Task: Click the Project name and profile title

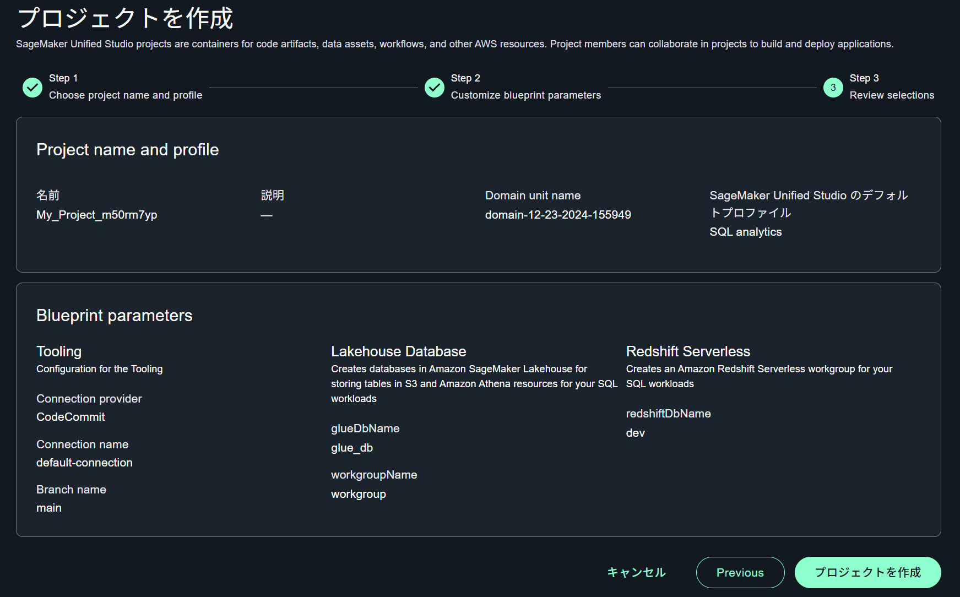Action: pos(128,150)
